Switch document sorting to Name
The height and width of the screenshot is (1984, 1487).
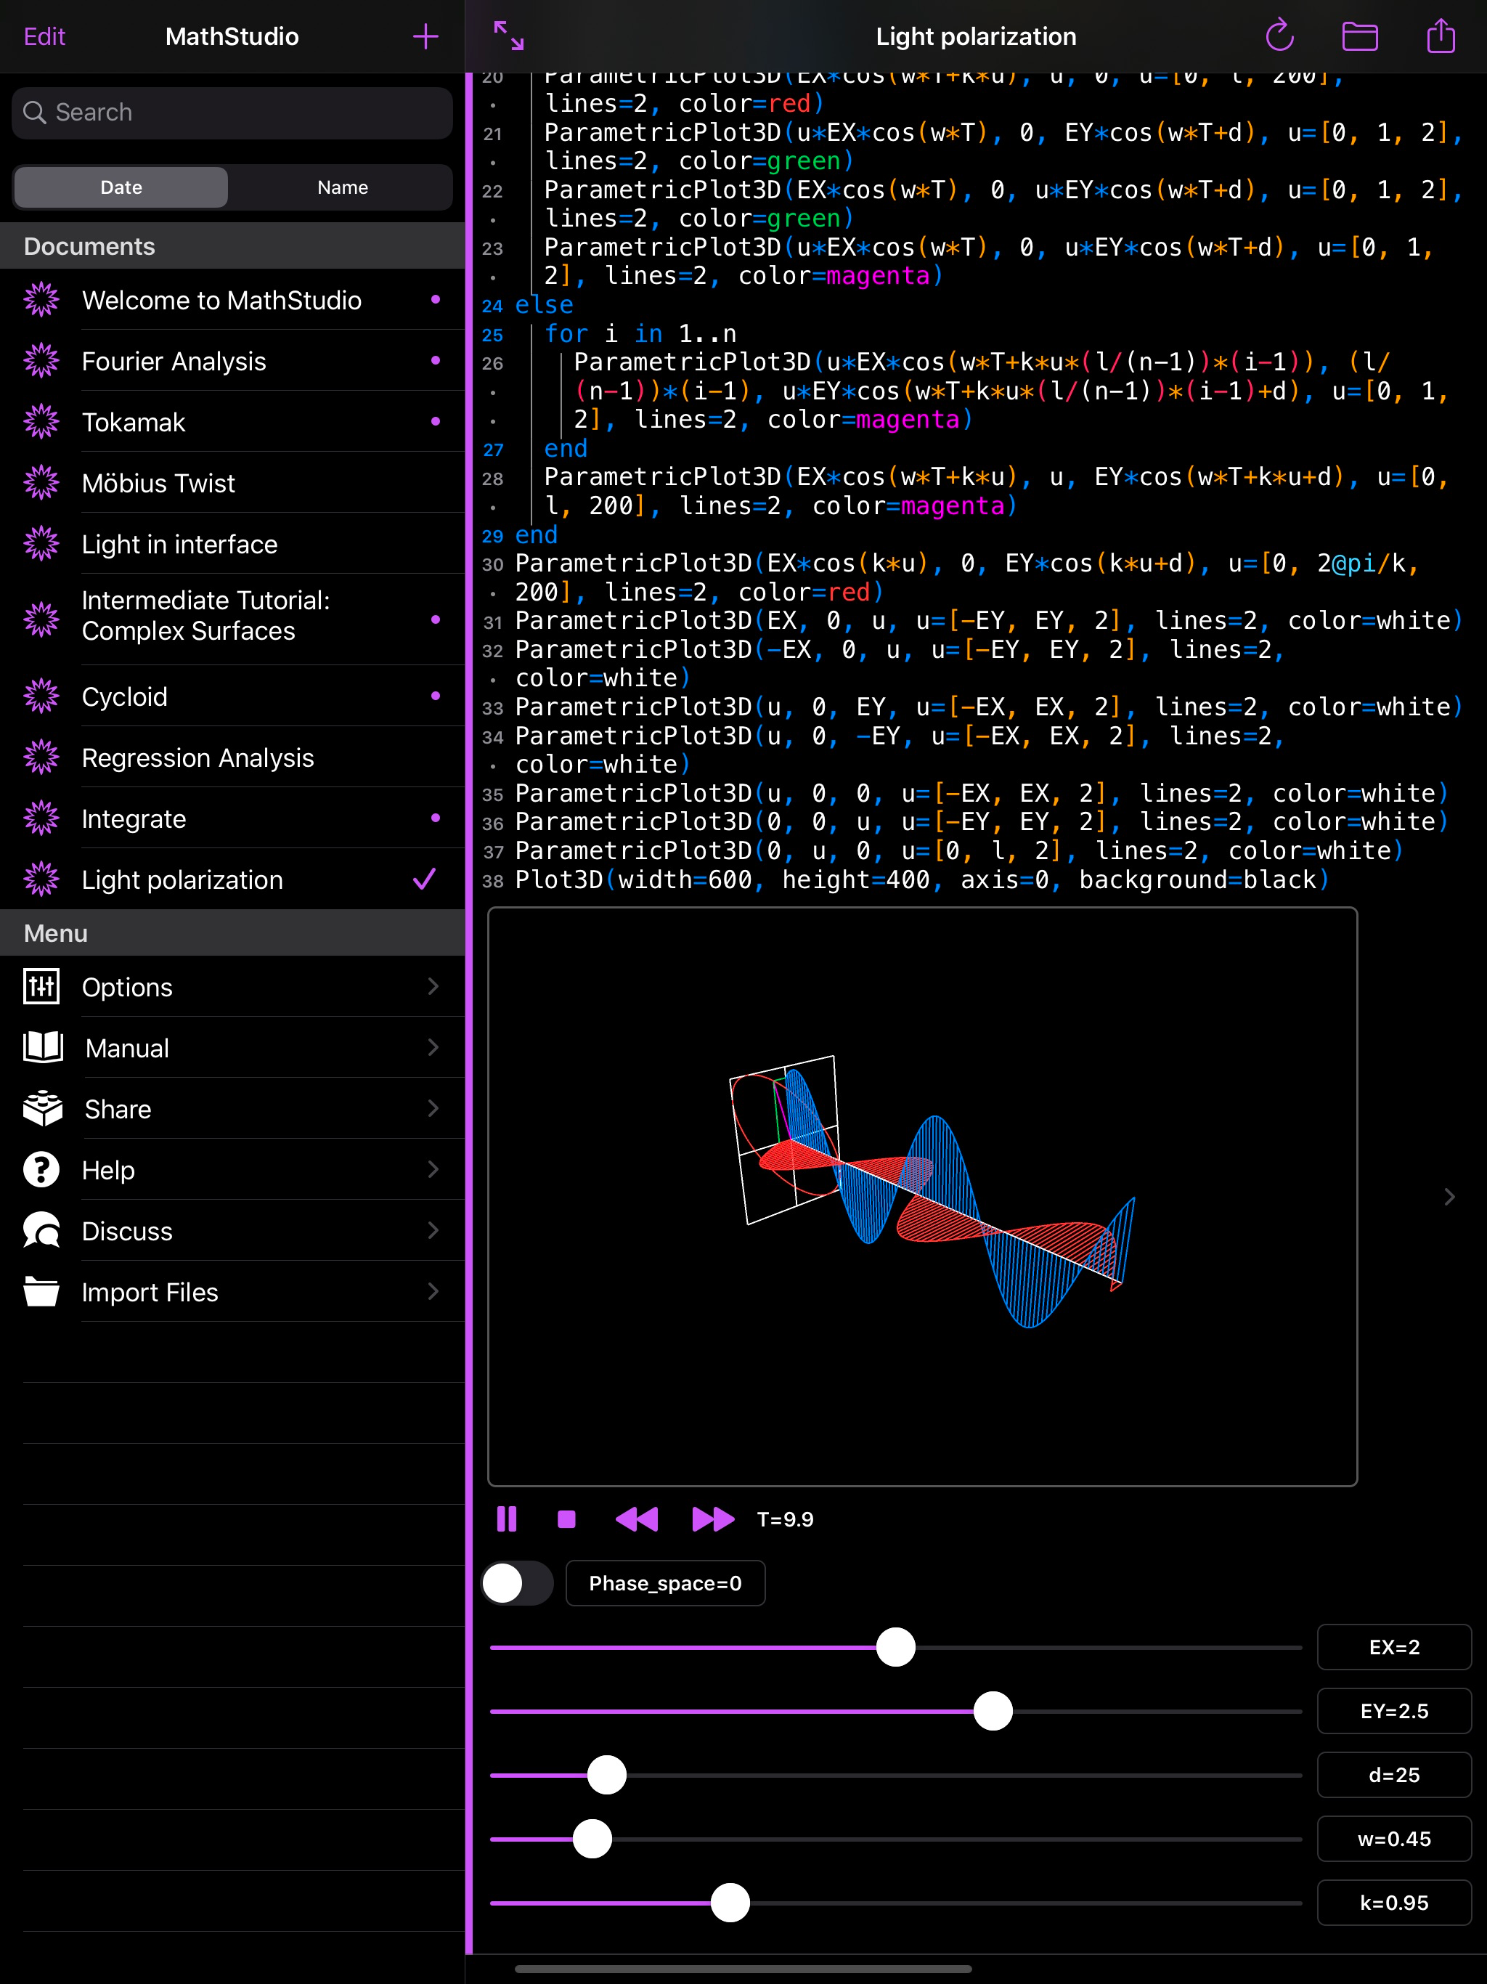342,187
